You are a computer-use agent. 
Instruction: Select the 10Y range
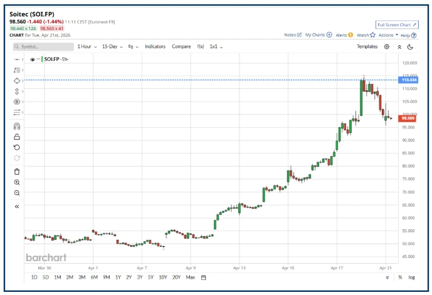pyautogui.click(x=163, y=277)
